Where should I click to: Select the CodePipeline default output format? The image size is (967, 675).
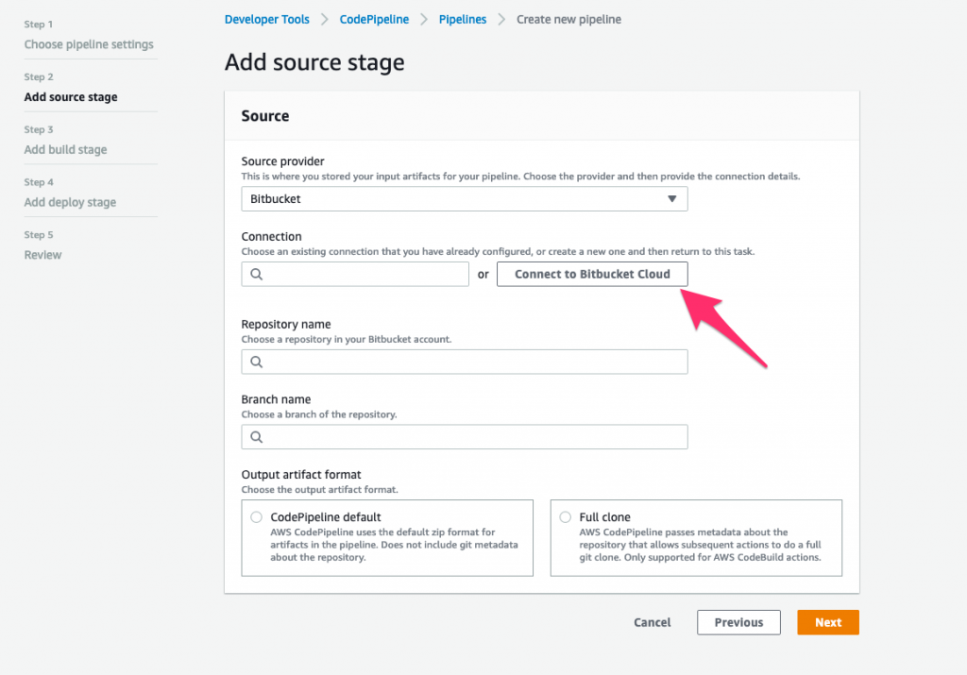255,516
